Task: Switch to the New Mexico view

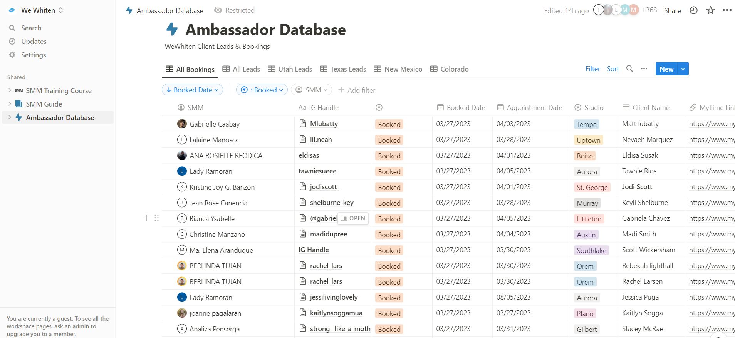Action: tap(398, 69)
